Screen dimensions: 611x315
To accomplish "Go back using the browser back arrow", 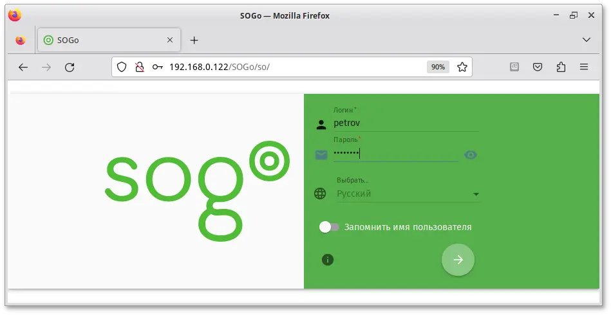I will pyautogui.click(x=23, y=67).
